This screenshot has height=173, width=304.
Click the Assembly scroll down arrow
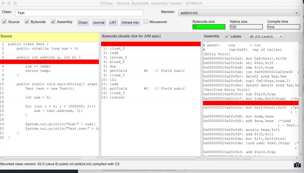(x=300, y=154)
